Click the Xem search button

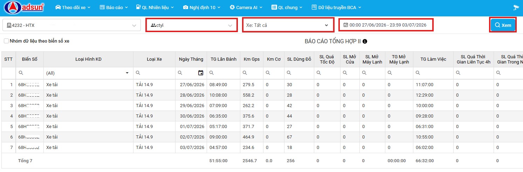click(503, 25)
